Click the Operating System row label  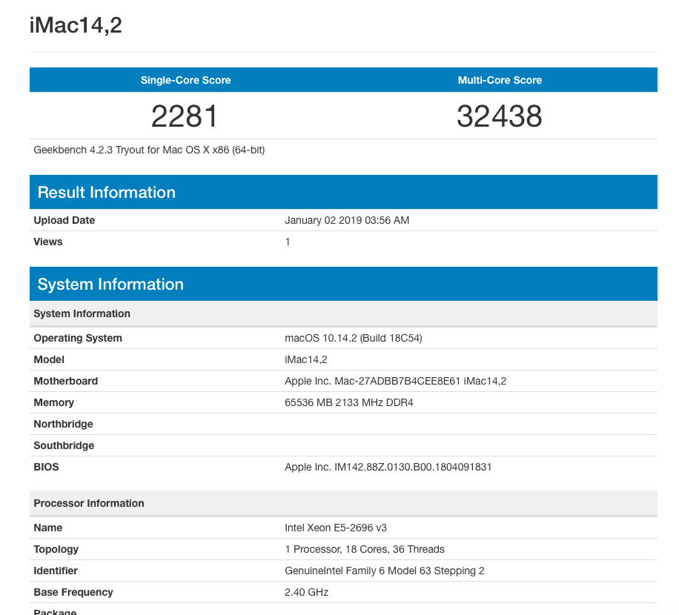tap(78, 338)
